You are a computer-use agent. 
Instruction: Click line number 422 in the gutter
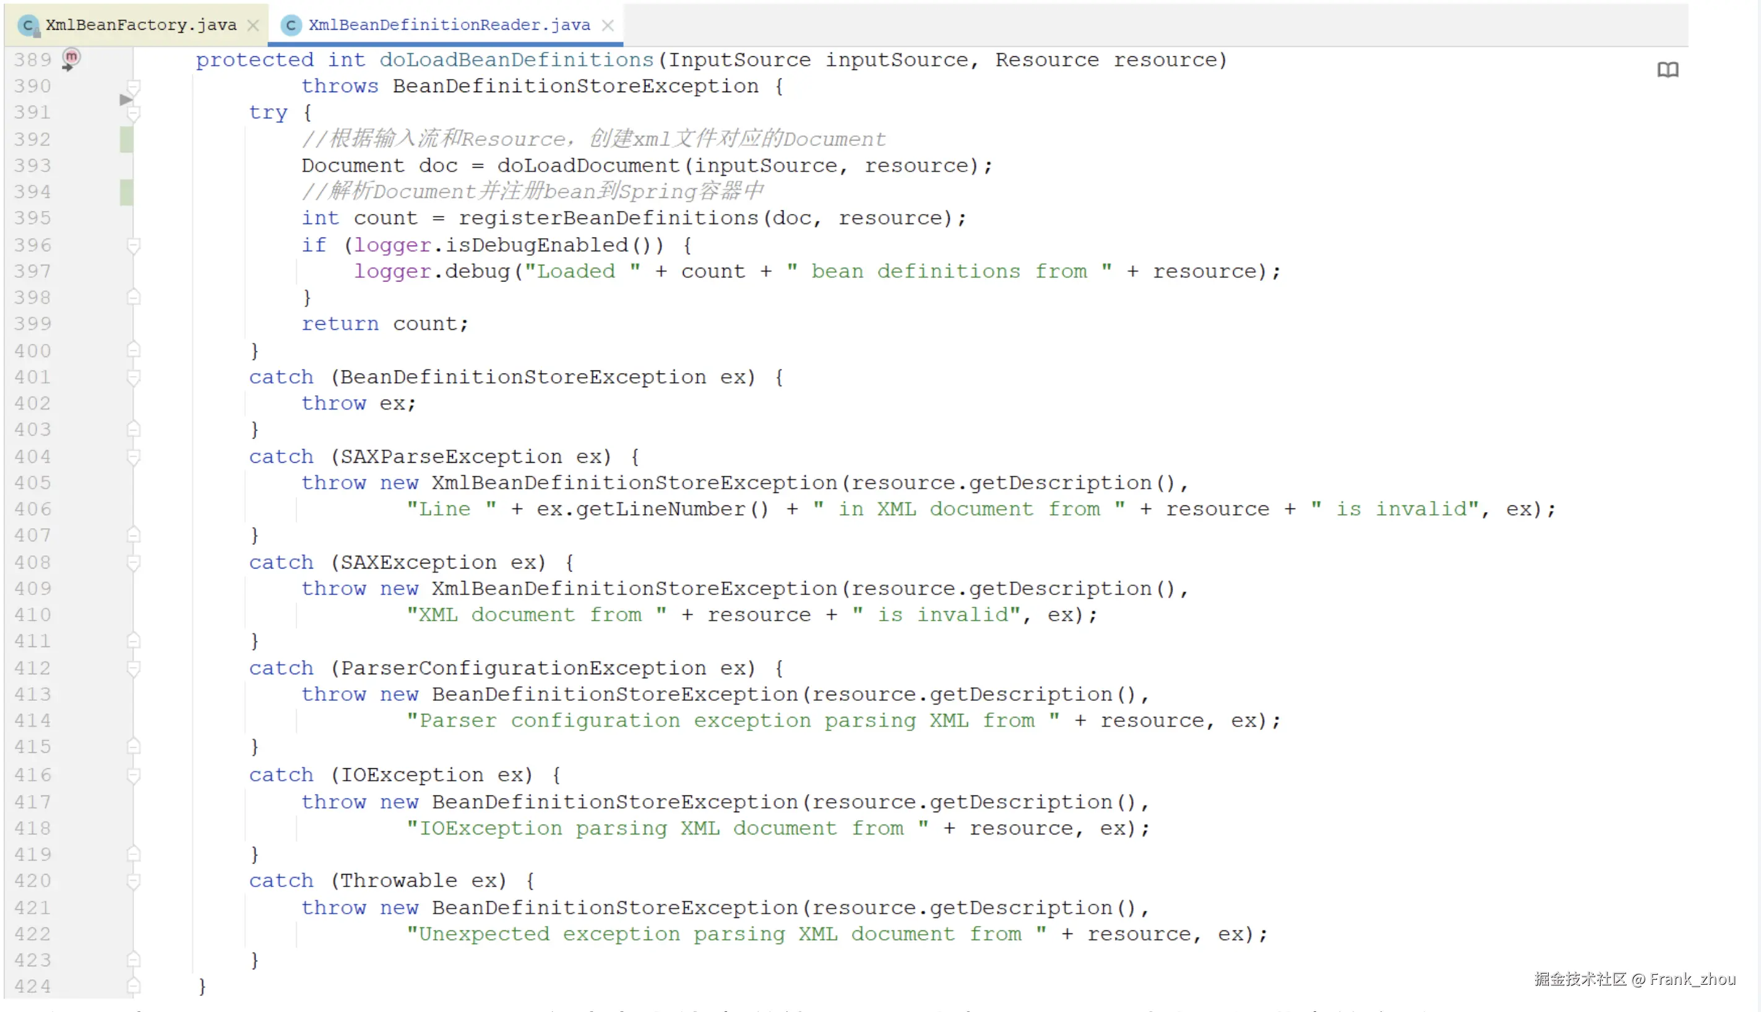pos(33,934)
